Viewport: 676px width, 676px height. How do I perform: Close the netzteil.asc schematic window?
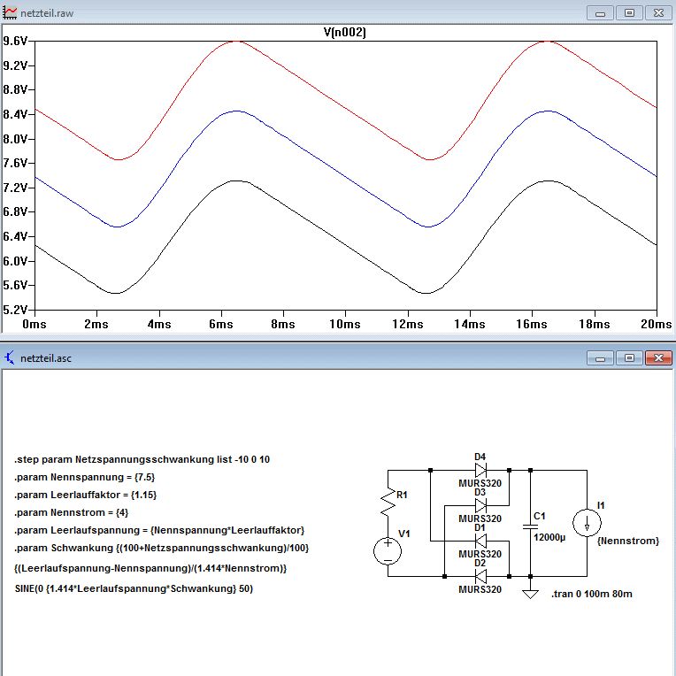click(658, 357)
